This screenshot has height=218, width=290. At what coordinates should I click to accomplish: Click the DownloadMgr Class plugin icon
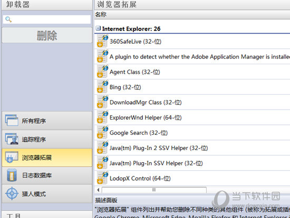(102, 102)
